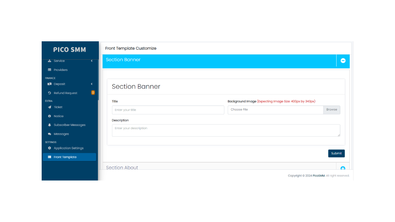
Task: Click the Deposit wallet icon
Action: [50, 84]
